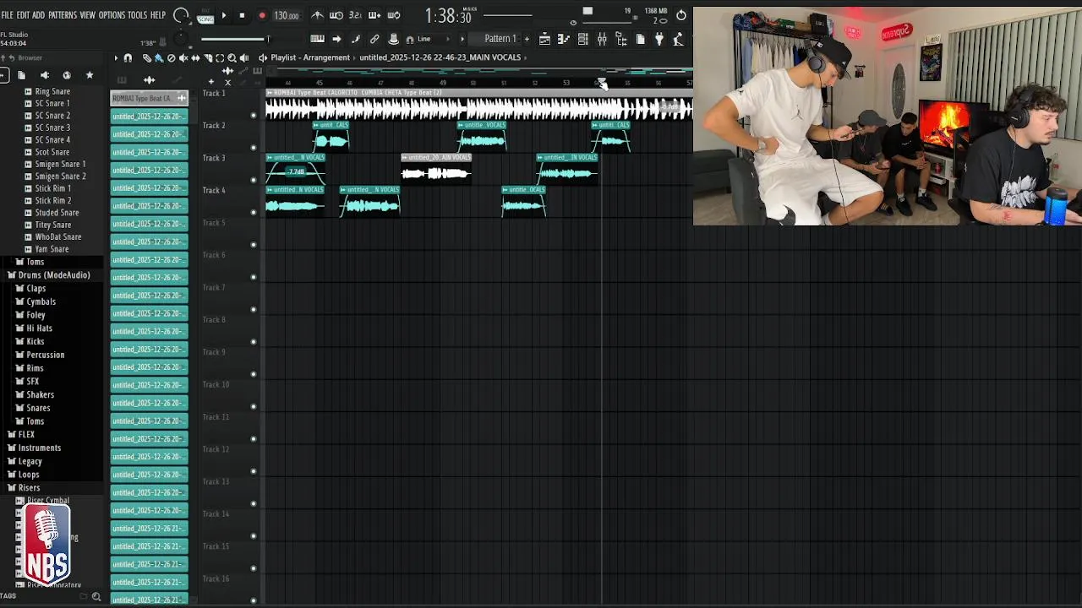Click the link icon in toolbar
The width and height of the screenshot is (1082, 608).
[x=374, y=39]
